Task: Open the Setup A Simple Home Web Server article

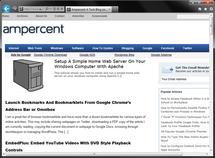Action: pyautogui.click(x=100, y=64)
